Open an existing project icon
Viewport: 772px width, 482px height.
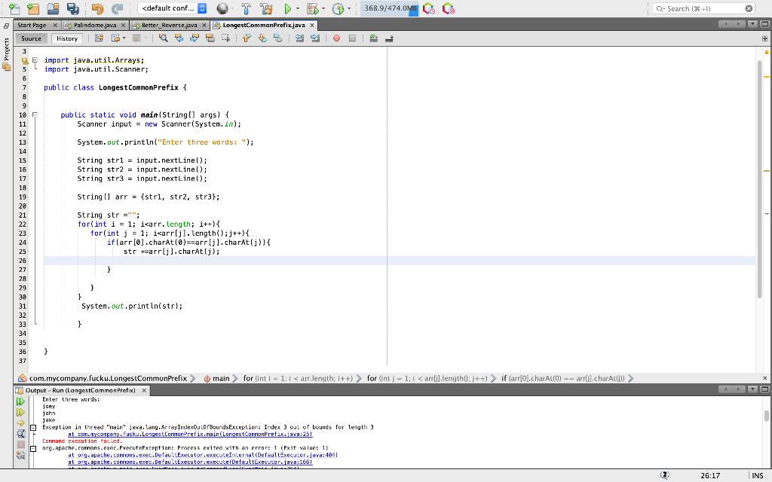[x=53, y=8]
